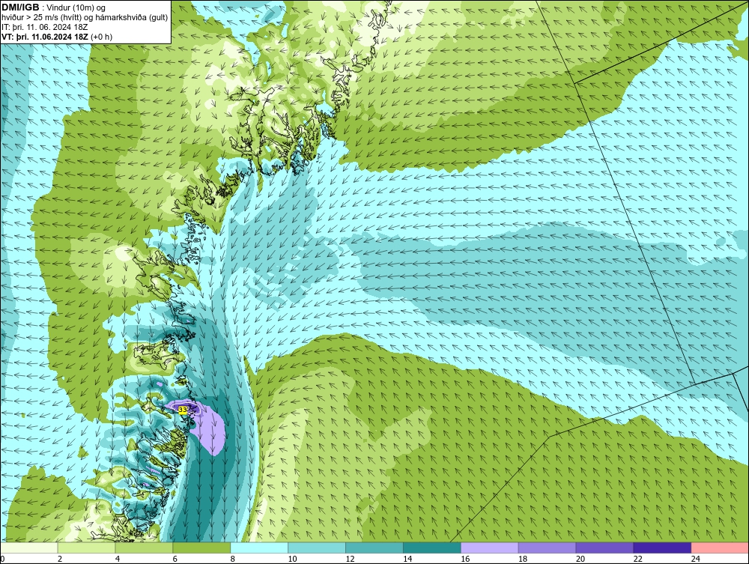This screenshot has width=749, height=564.
Task: Click the 10–12 m/s light teal legend swatch
Action: [317, 548]
